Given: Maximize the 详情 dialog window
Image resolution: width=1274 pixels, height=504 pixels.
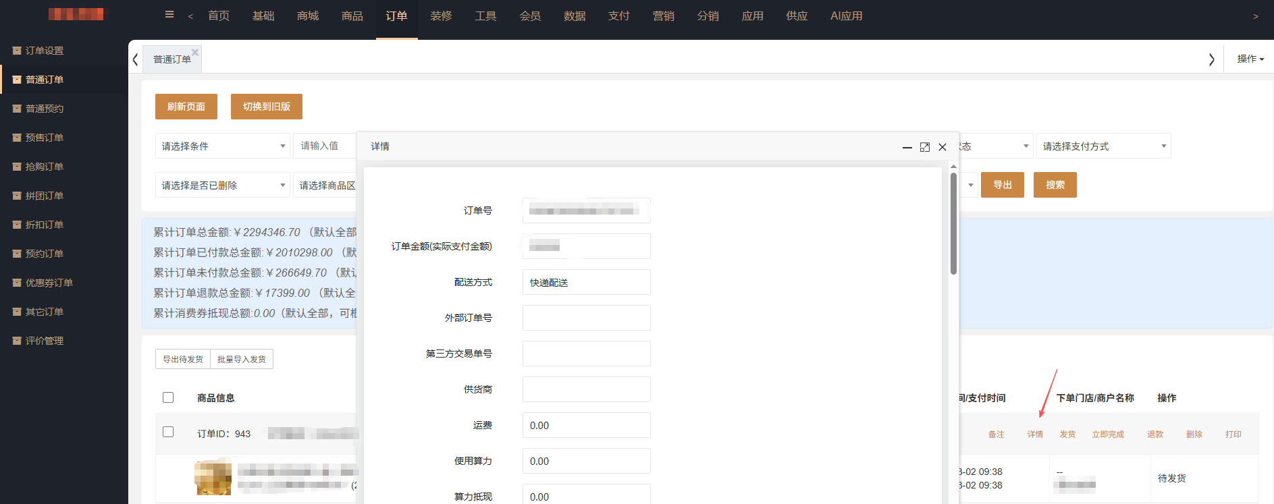Looking at the screenshot, I should click(925, 147).
